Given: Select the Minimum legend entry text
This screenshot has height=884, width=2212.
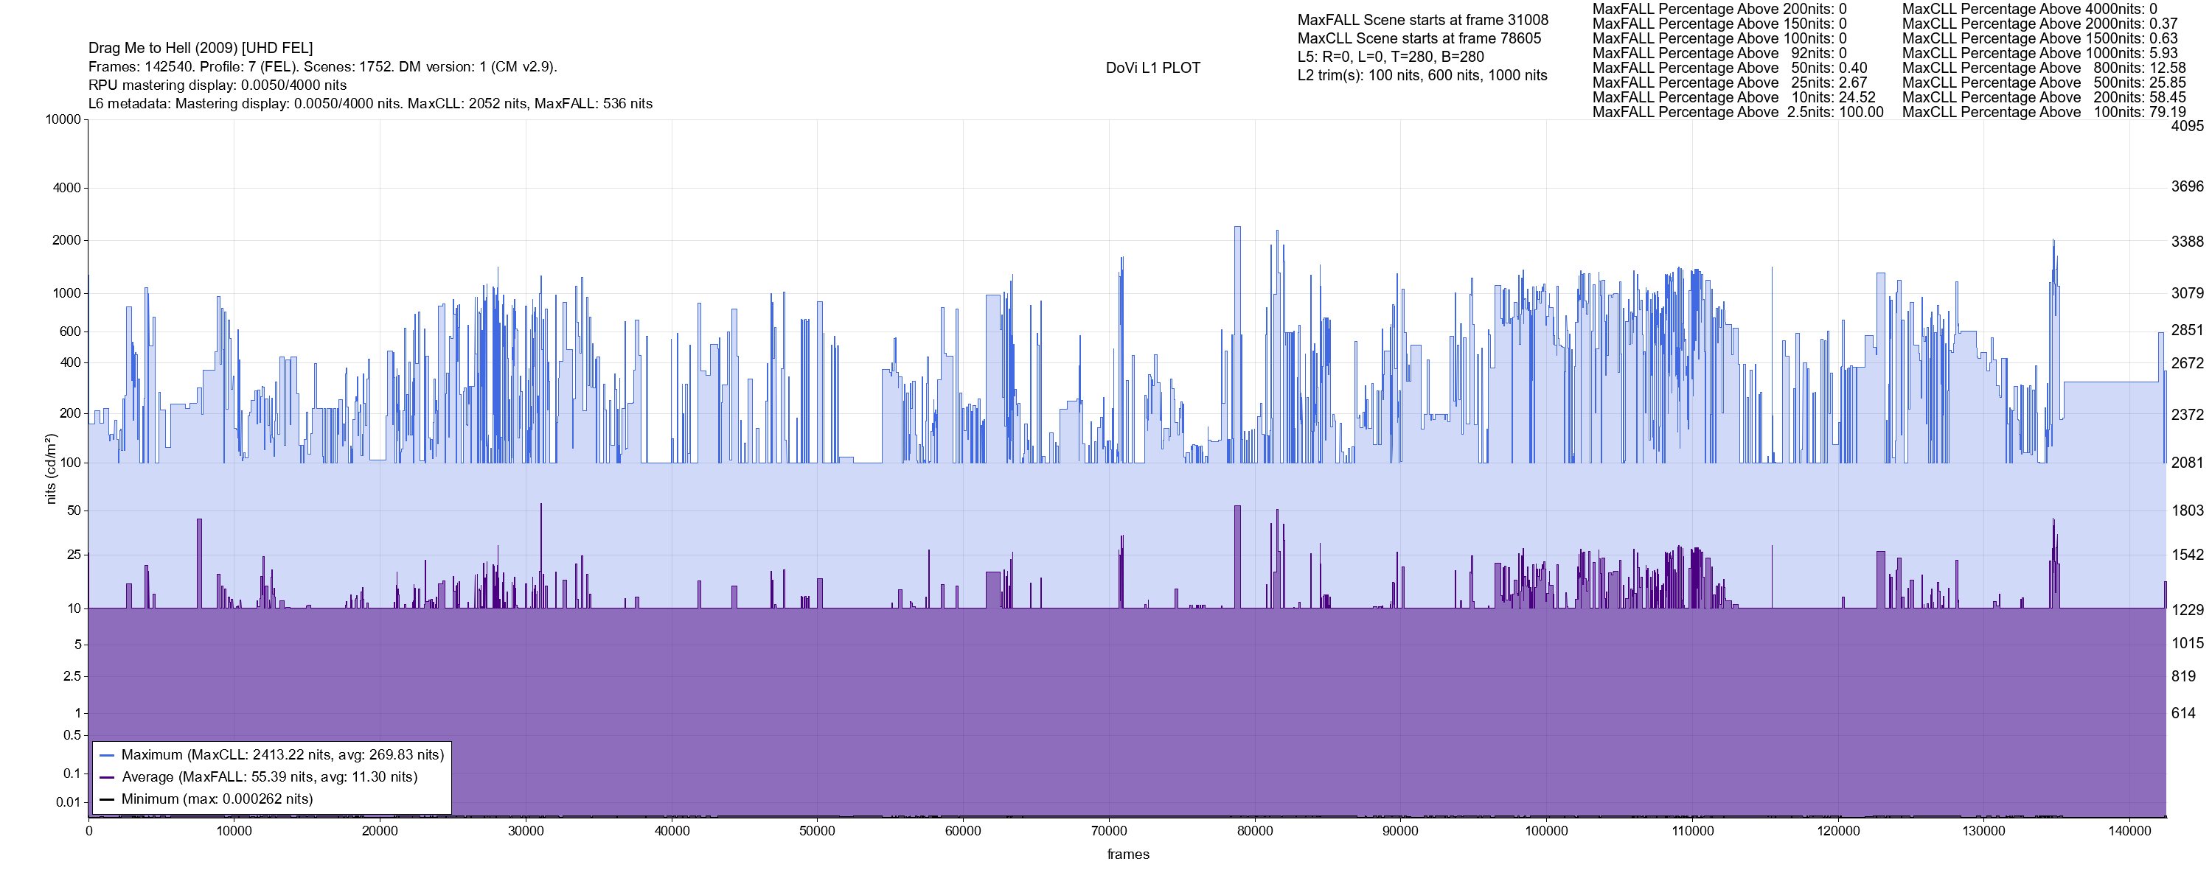Looking at the screenshot, I should click(216, 799).
